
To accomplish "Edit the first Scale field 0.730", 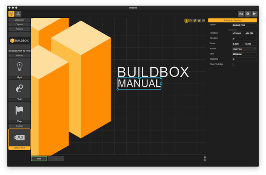I will pos(238,44).
